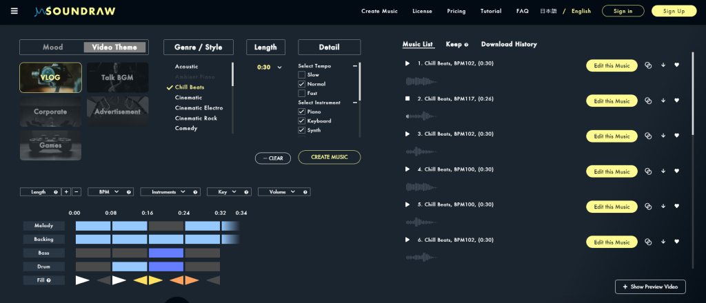Check the Slow tempo checkbox
Image resolution: width=706 pixels, height=303 pixels.
click(301, 74)
